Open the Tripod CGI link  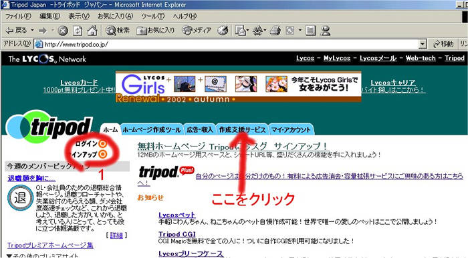pyautogui.click(x=177, y=234)
